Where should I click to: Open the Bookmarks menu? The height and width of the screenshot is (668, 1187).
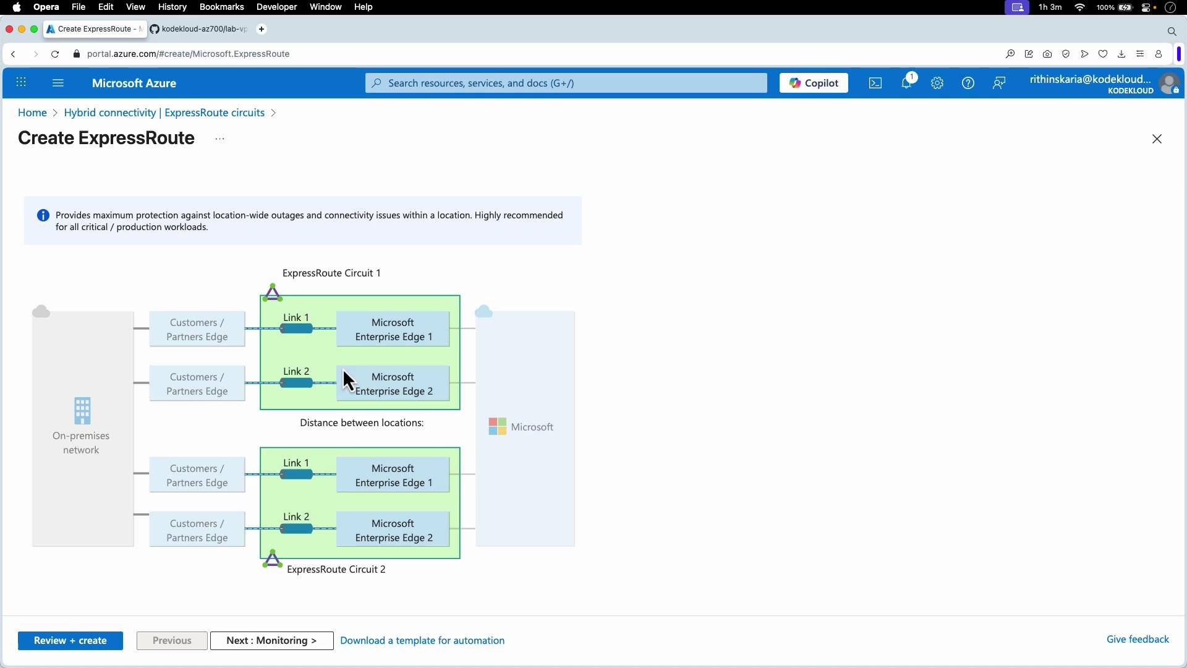(x=222, y=7)
